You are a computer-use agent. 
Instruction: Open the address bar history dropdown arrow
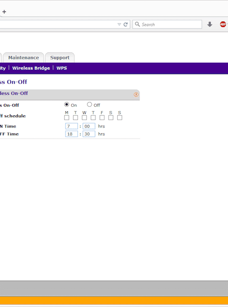coord(119,25)
